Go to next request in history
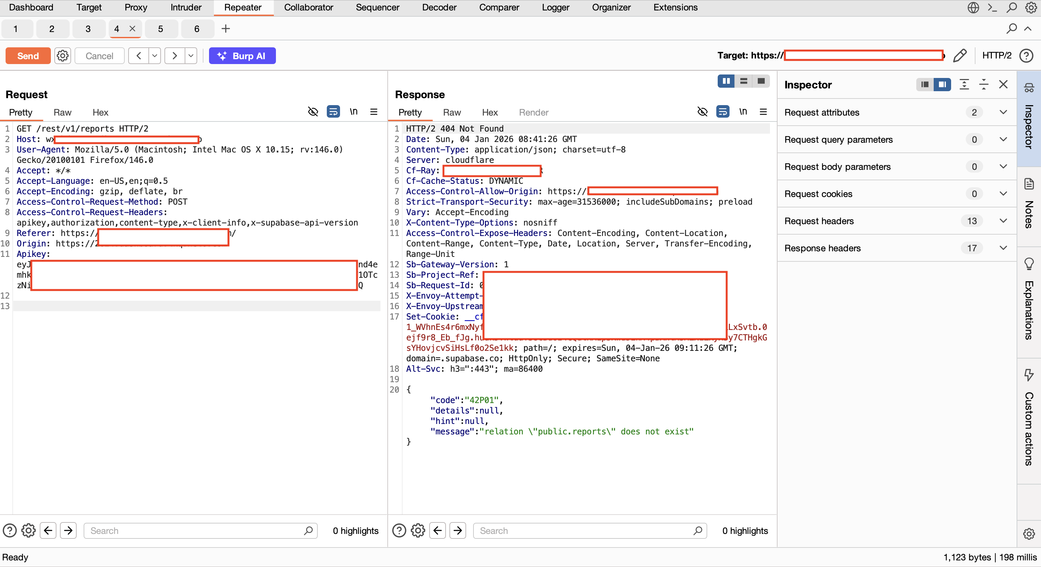The height and width of the screenshot is (567, 1041). coord(175,56)
